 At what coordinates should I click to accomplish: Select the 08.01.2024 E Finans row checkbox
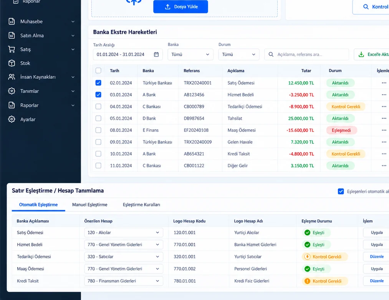(98, 130)
